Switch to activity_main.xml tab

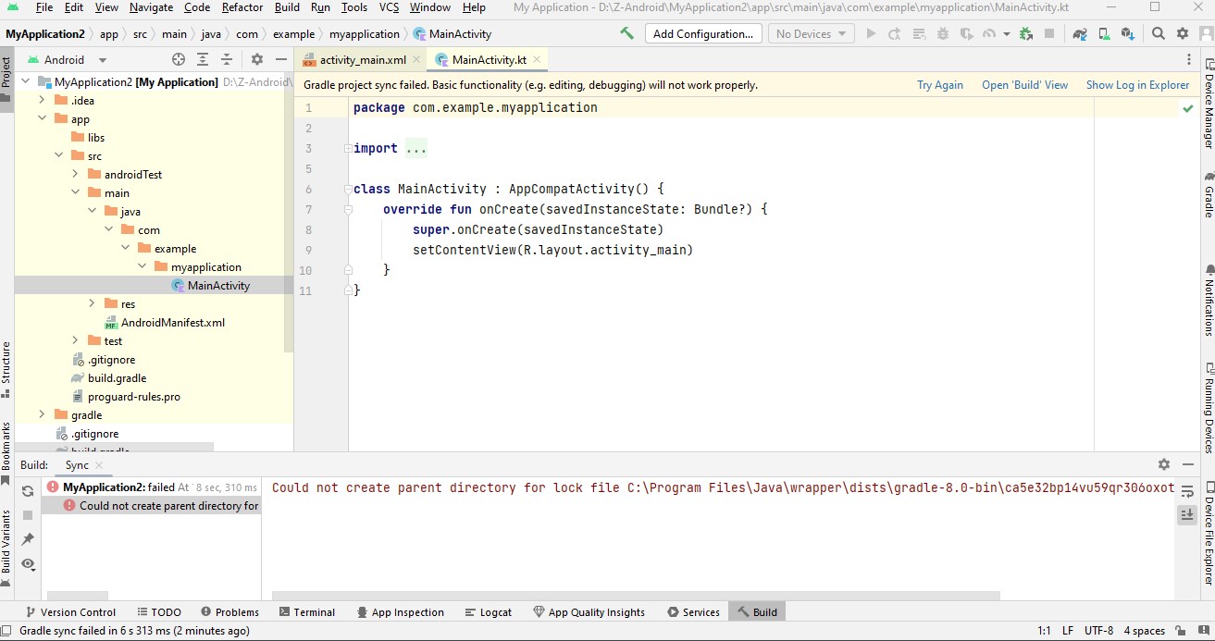click(x=362, y=60)
